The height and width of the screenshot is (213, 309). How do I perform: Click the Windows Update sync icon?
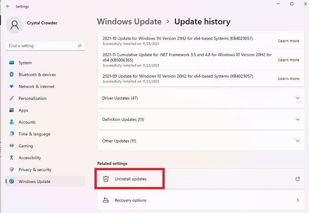pos(11,181)
